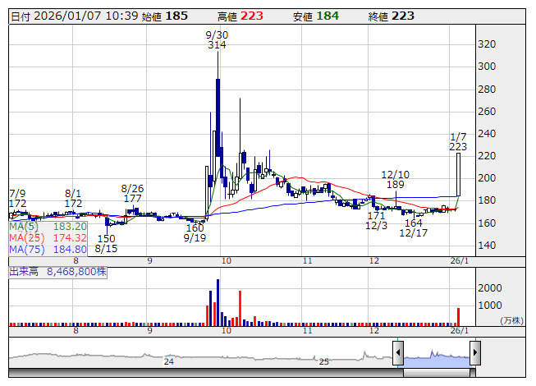This screenshot has height=386, width=536.
Task: Click the year 25 label in overview
Action: [323, 361]
